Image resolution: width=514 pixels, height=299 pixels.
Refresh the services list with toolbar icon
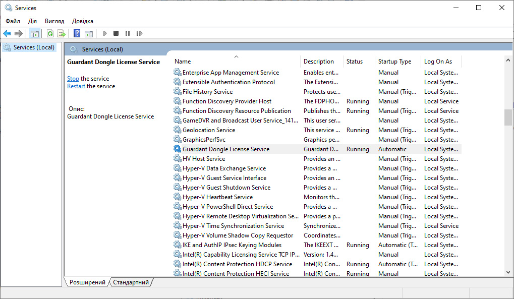[50, 33]
